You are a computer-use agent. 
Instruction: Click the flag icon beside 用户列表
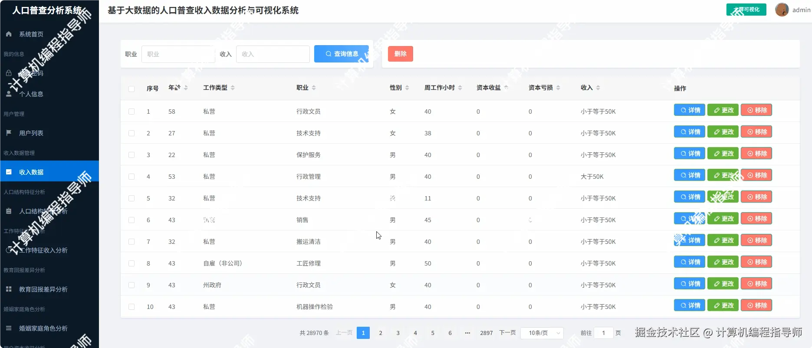(9, 133)
